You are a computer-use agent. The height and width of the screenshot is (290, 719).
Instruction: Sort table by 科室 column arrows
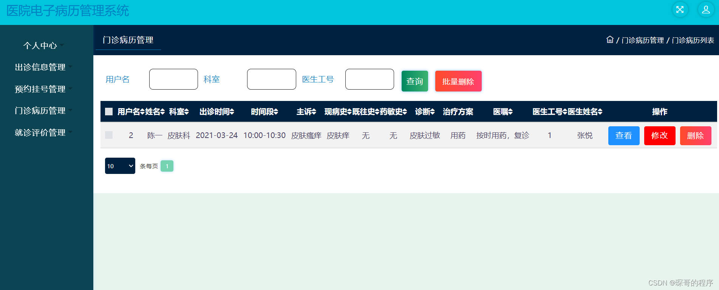[x=187, y=112]
